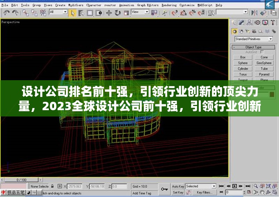Screen dimensions: 279x197
Task: Click the Undo arrow in toolbar
Action: point(6,13)
